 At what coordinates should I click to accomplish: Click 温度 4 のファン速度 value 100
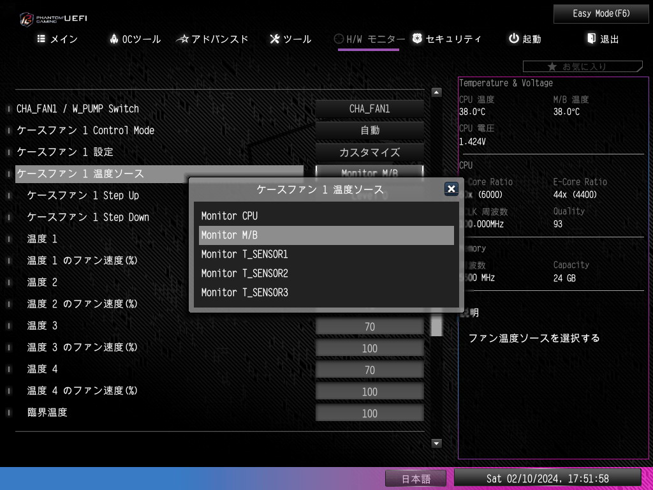tap(369, 392)
